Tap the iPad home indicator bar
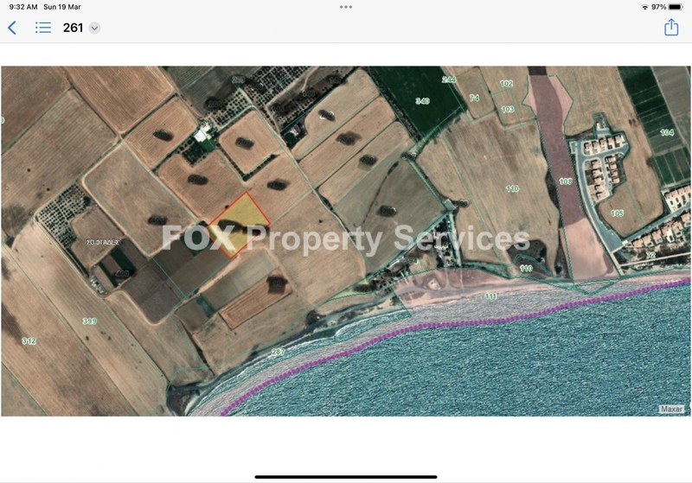Viewport: 692px width, 483px height. (x=346, y=477)
